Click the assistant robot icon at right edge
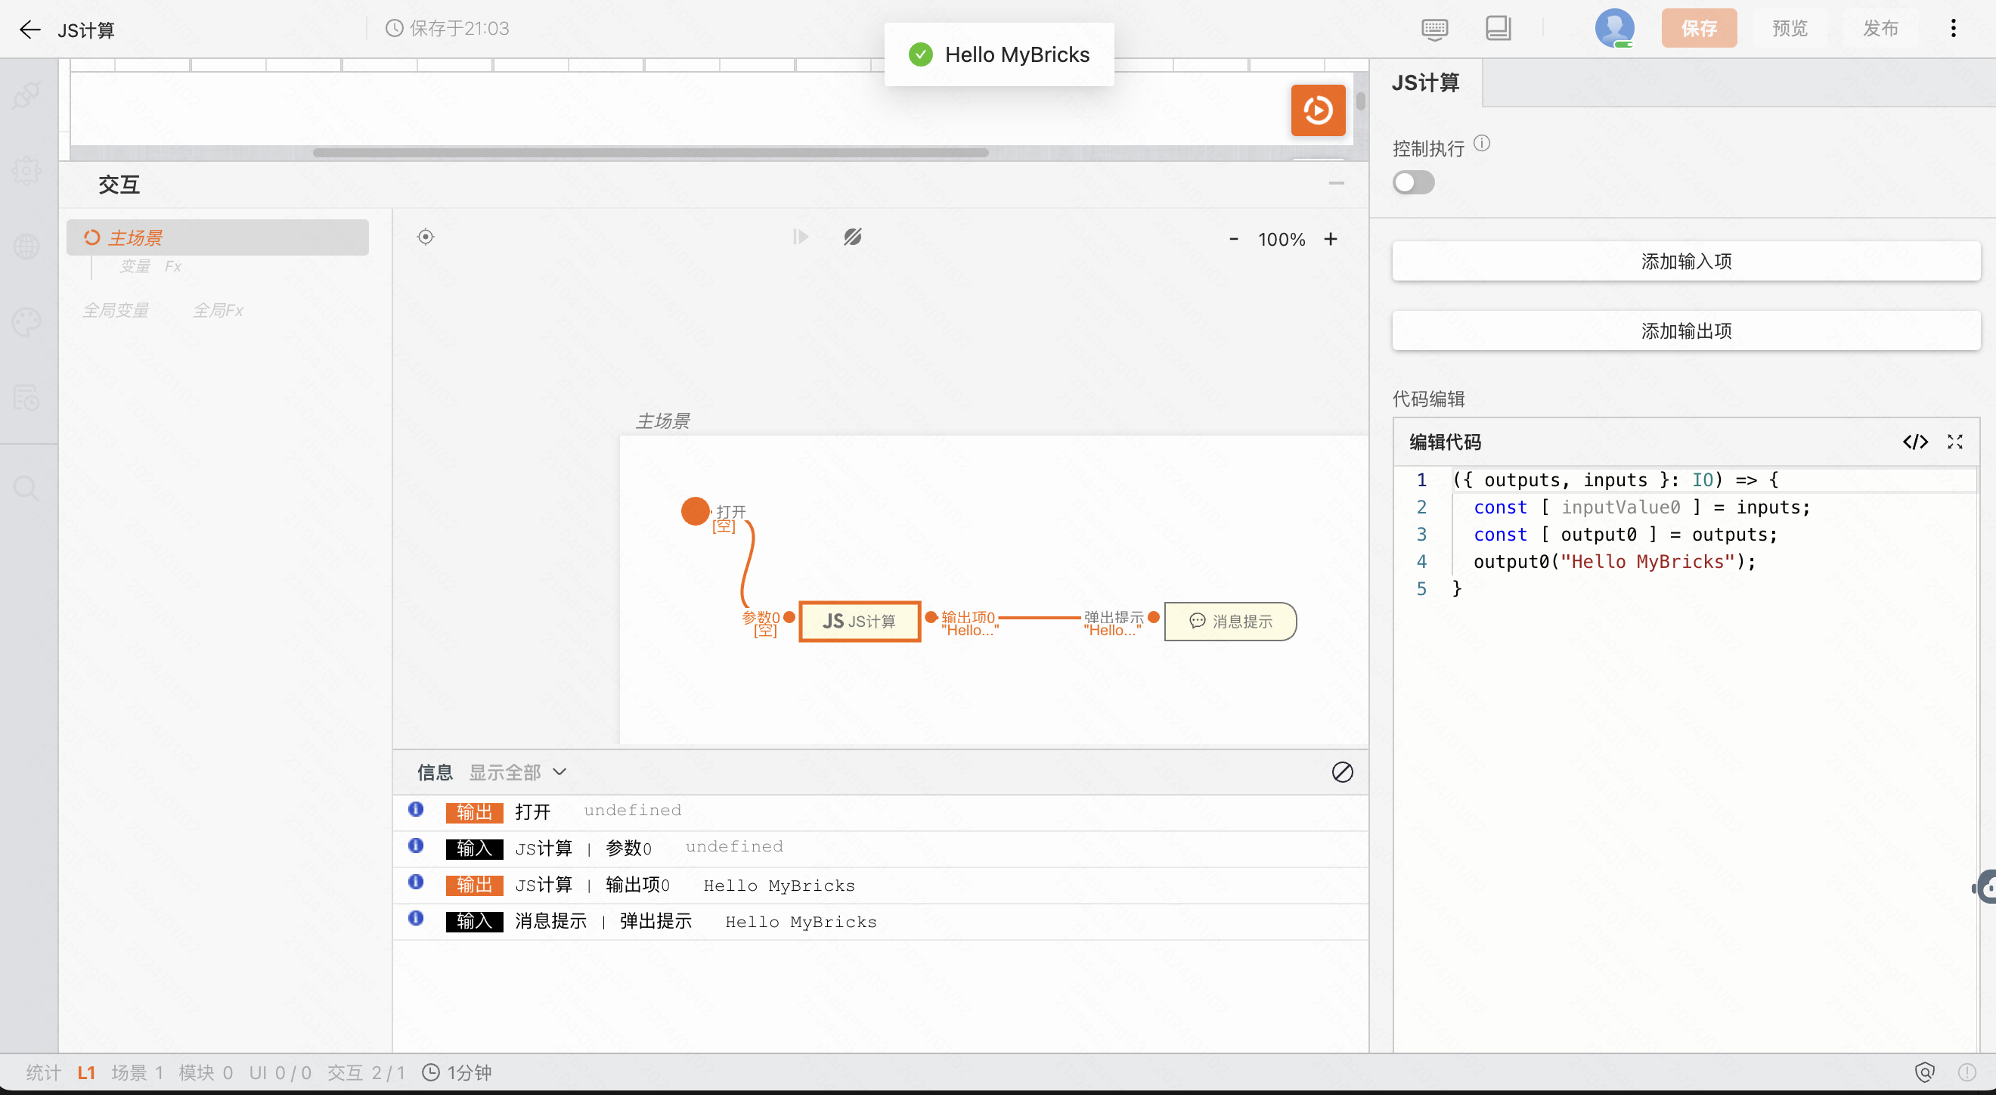This screenshot has height=1095, width=1996. point(1985,887)
